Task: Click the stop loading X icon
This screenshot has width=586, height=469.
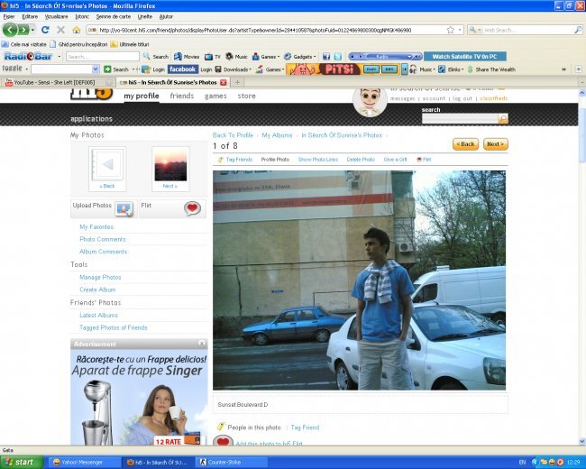Action: coord(61,30)
